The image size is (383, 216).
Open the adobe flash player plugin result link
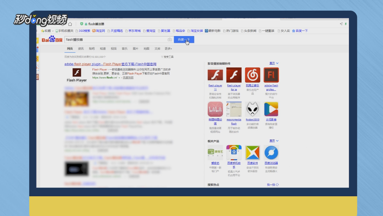[x=110, y=64]
